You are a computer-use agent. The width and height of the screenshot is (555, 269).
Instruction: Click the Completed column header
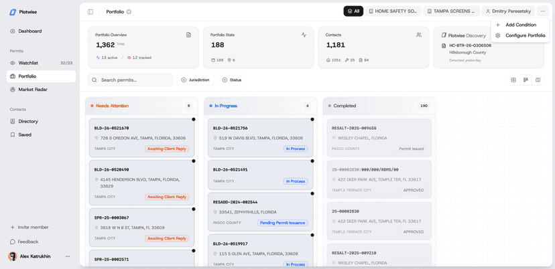pos(379,106)
